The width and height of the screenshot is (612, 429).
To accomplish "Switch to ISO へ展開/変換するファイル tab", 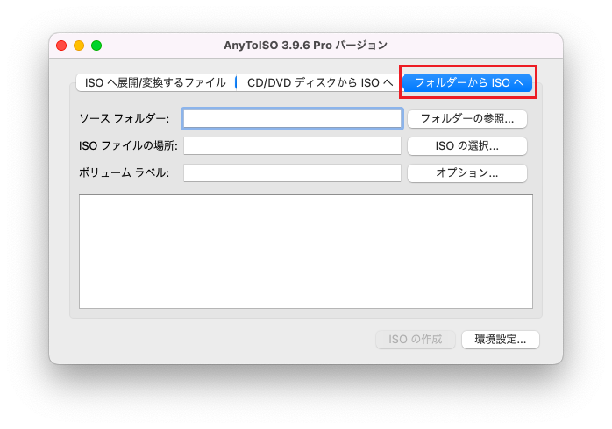I will tap(156, 82).
